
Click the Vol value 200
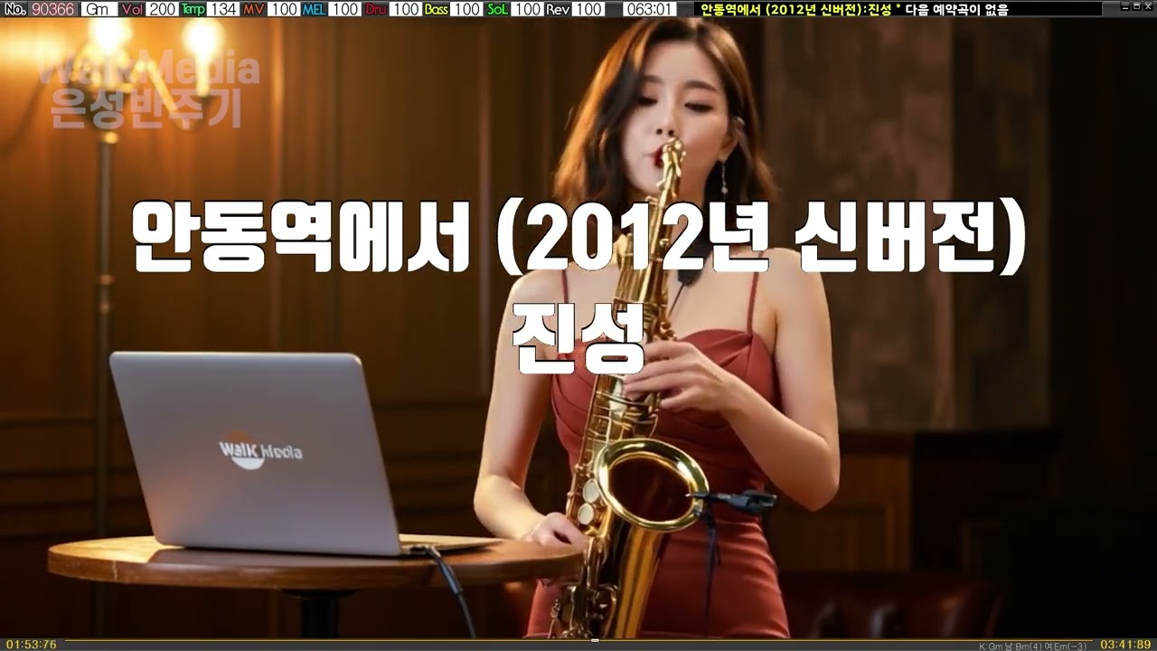point(162,9)
